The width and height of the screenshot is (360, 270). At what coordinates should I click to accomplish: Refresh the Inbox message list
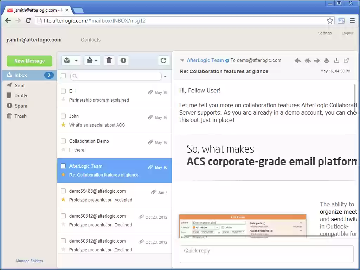[163, 60]
